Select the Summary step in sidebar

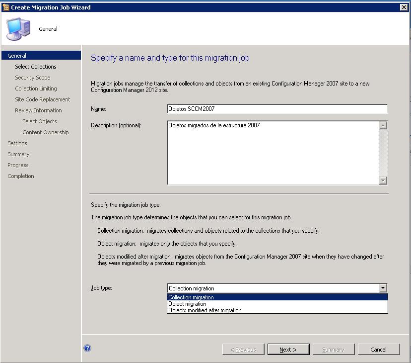(18, 154)
